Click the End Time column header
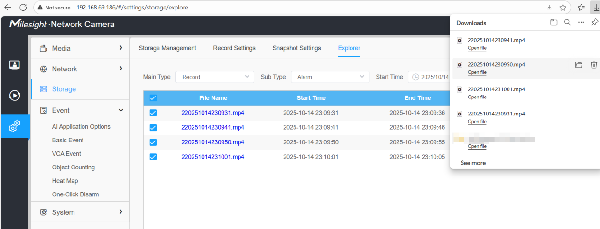 417,98
